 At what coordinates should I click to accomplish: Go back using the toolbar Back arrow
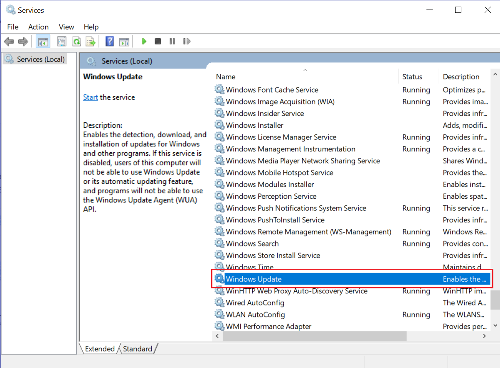[x=9, y=41]
